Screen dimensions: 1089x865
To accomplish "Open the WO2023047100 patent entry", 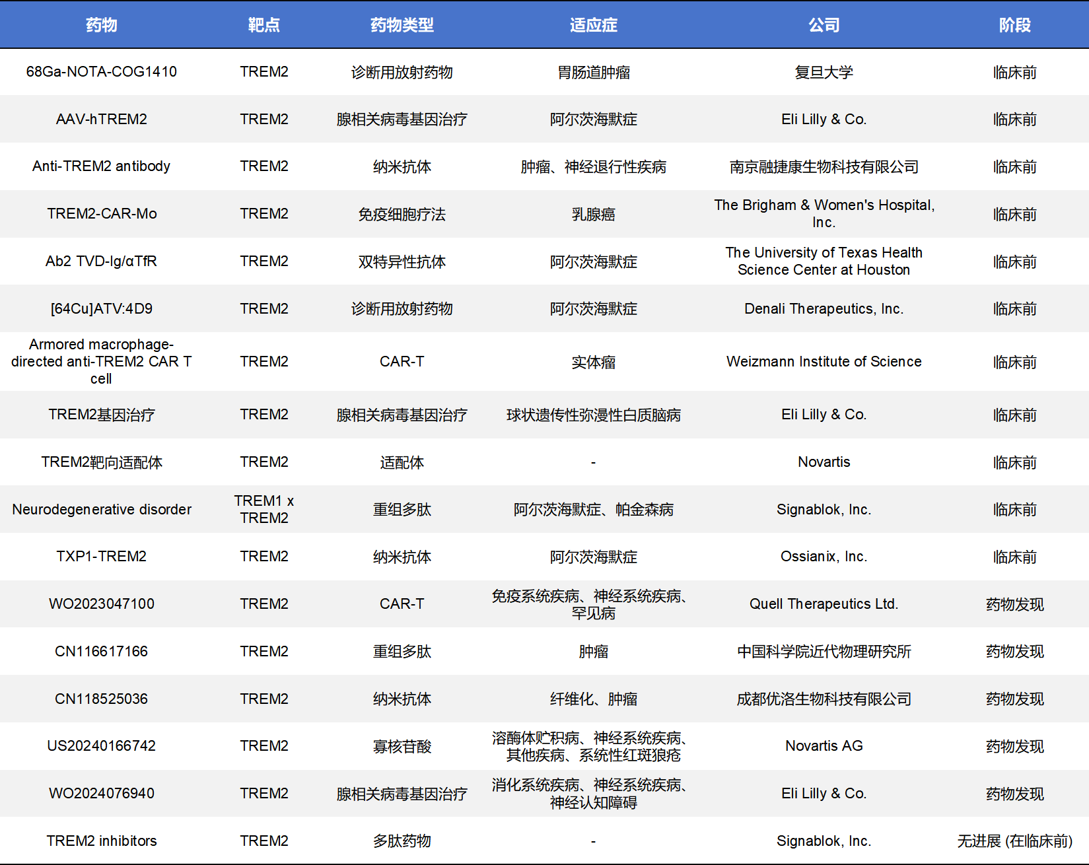I will click(x=101, y=604).
